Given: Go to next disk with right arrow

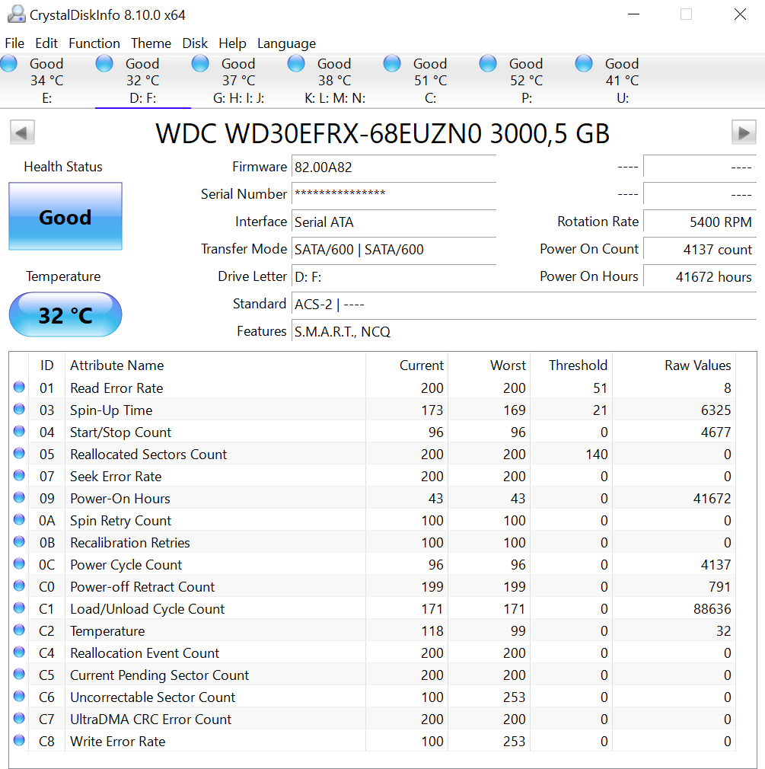Looking at the screenshot, I should [x=744, y=132].
